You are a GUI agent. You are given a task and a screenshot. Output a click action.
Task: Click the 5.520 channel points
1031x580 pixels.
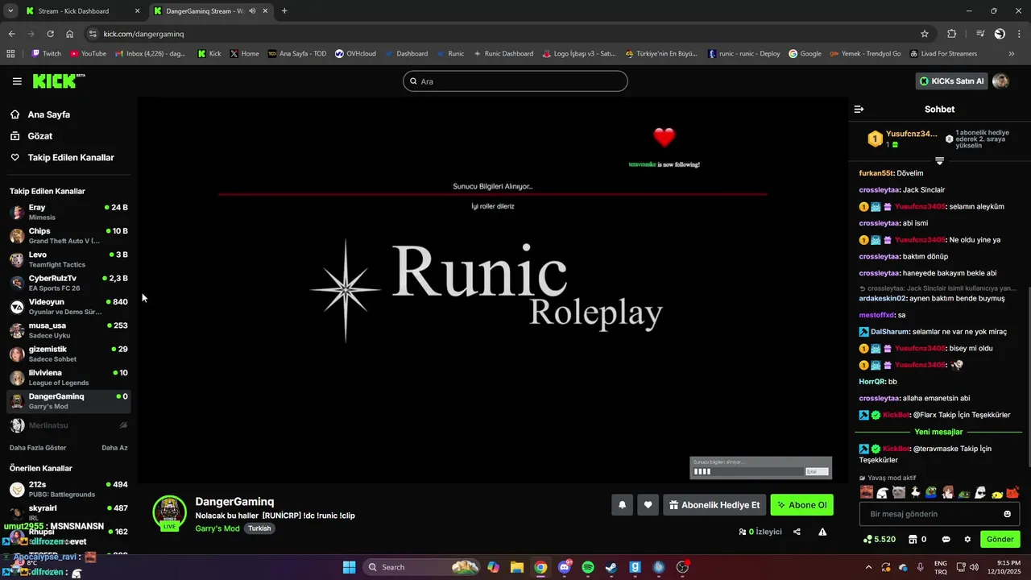point(880,540)
